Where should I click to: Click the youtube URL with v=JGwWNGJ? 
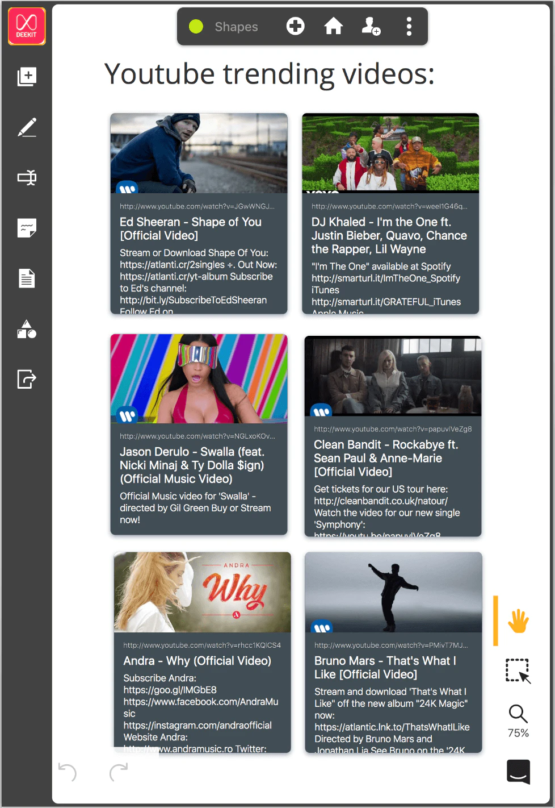197,206
